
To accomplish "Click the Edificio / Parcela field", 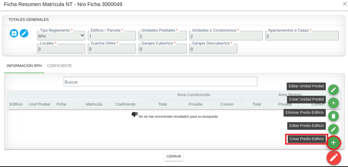I will (x=112, y=36).
